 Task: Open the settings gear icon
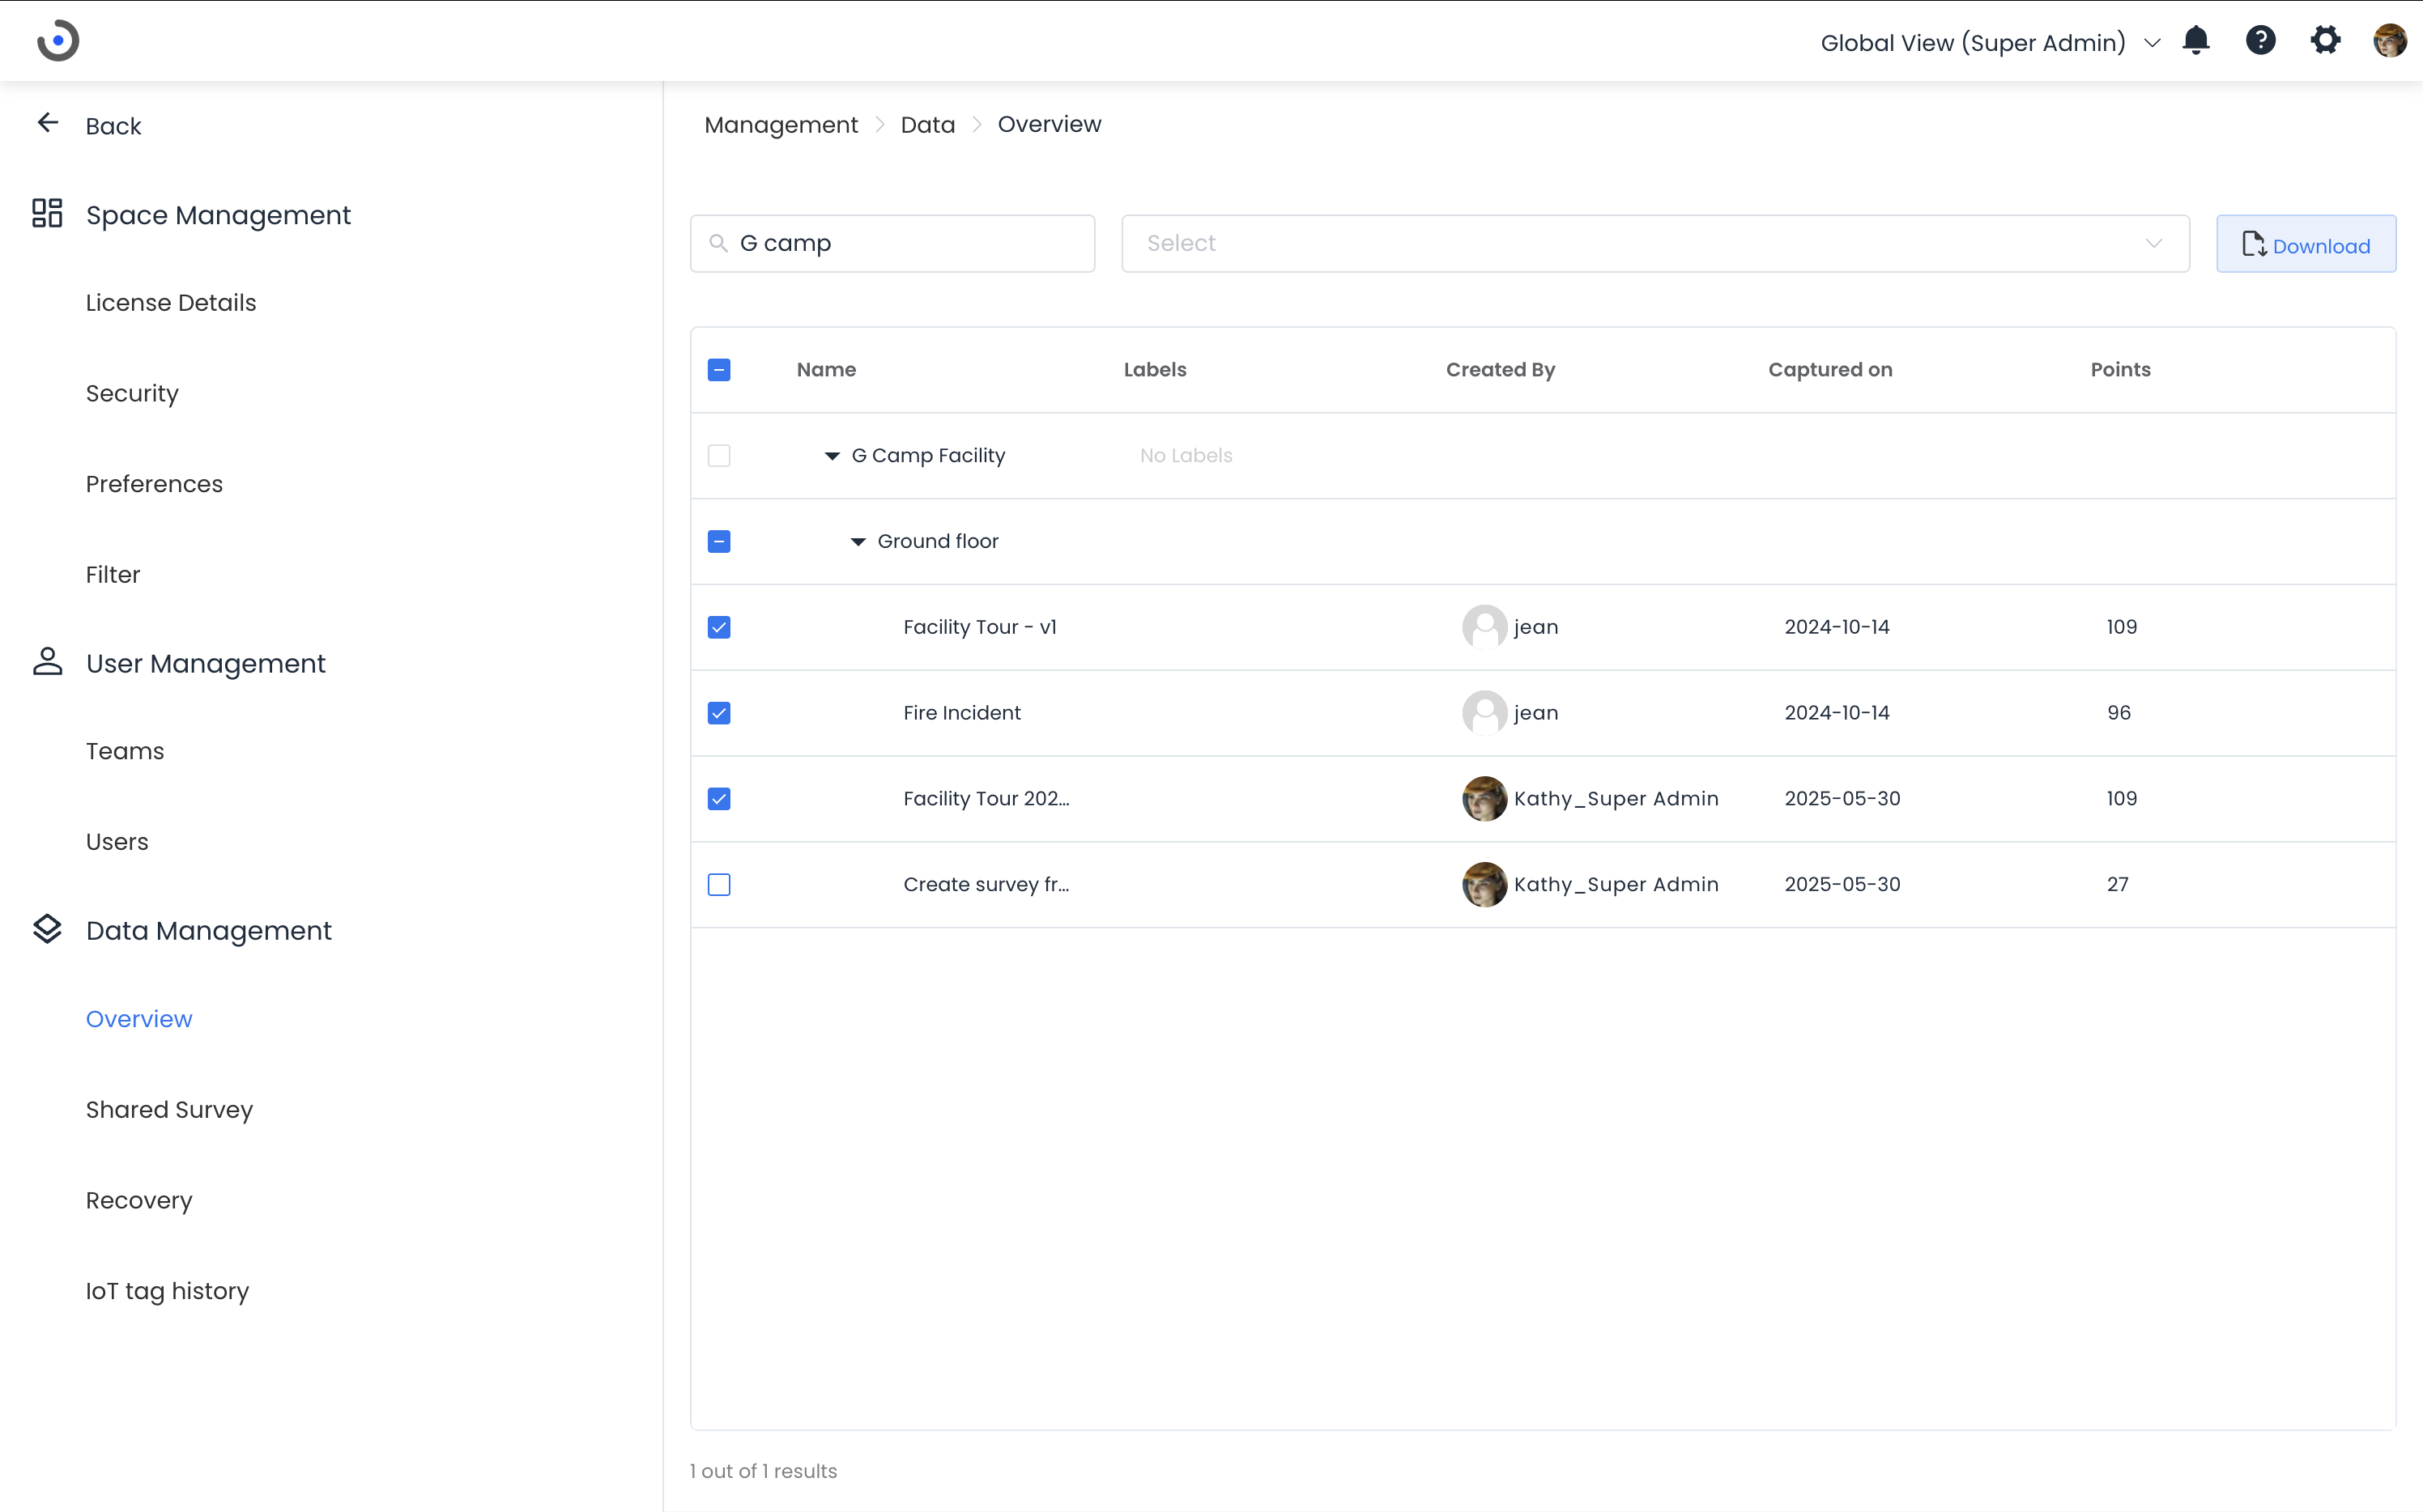pyautogui.click(x=2325, y=41)
